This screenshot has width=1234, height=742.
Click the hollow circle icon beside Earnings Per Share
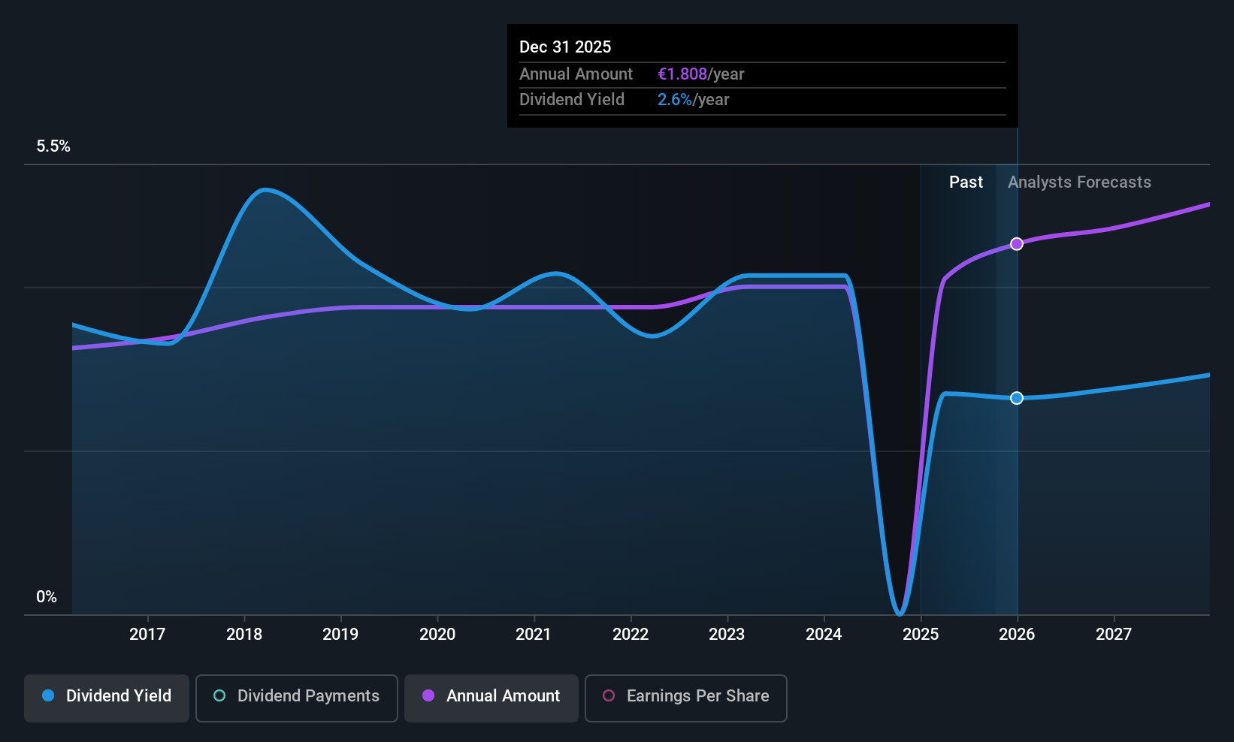(609, 696)
